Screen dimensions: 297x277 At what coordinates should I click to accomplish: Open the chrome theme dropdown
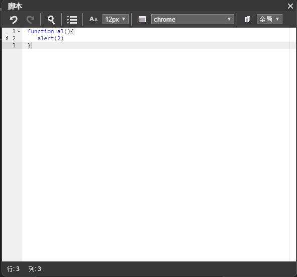192,19
